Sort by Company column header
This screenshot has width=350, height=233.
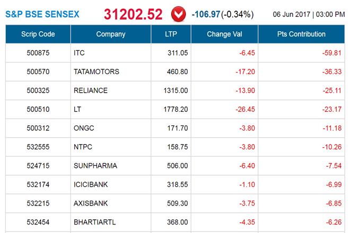pos(111,34)
